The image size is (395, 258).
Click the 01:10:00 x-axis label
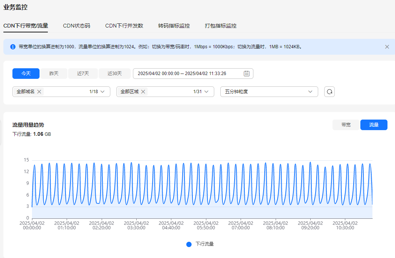[67, 226]
